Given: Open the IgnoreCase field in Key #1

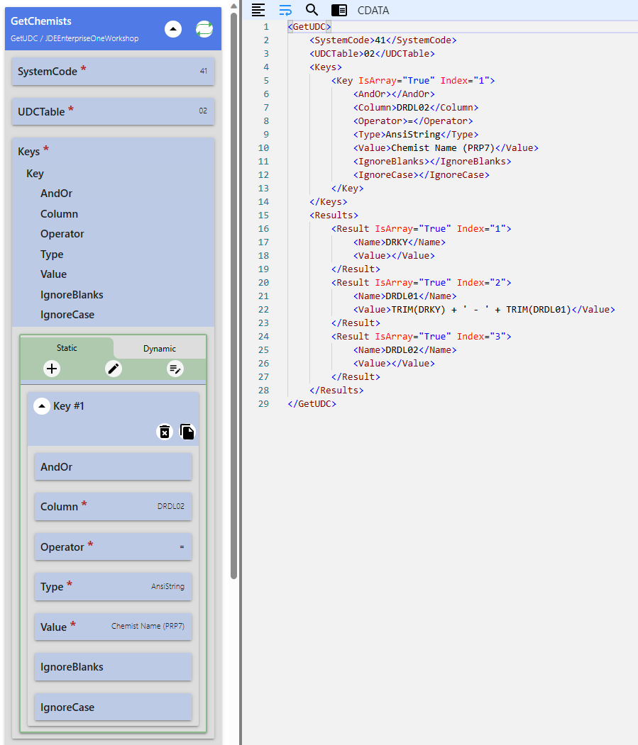Looking at the screenshot, I should point(114,707).
